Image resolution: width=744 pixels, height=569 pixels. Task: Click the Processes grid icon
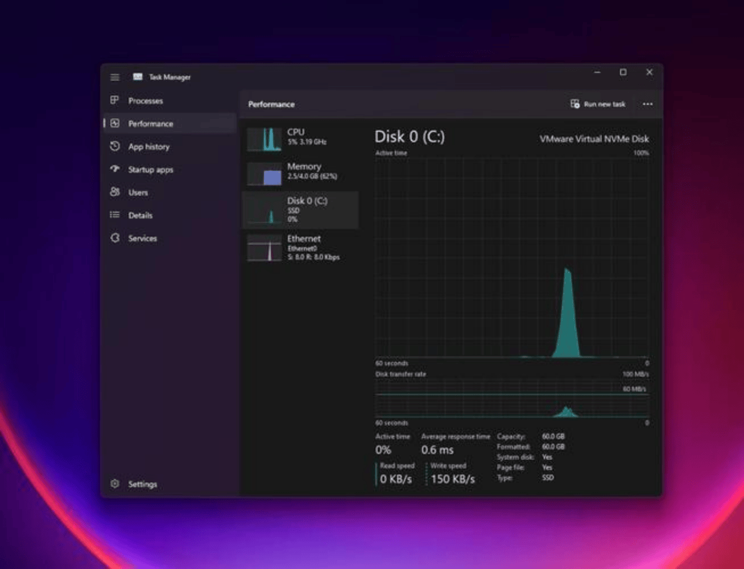pyautogui.click(x=115, y=100)
